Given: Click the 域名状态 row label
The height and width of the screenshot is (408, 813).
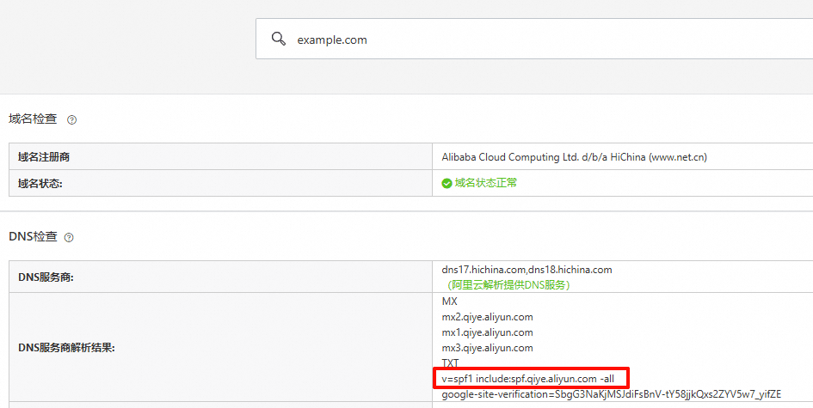Looking at the screenshot, I should tap(40, 183).
